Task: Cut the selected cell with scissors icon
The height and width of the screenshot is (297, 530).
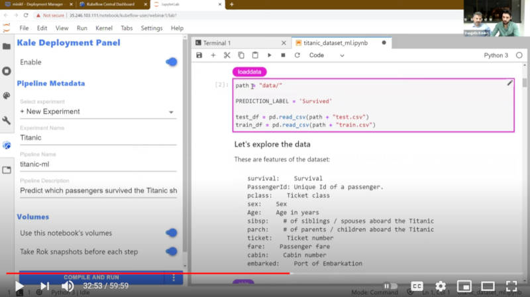Action: pyautogui.click(x=227, y=55)
